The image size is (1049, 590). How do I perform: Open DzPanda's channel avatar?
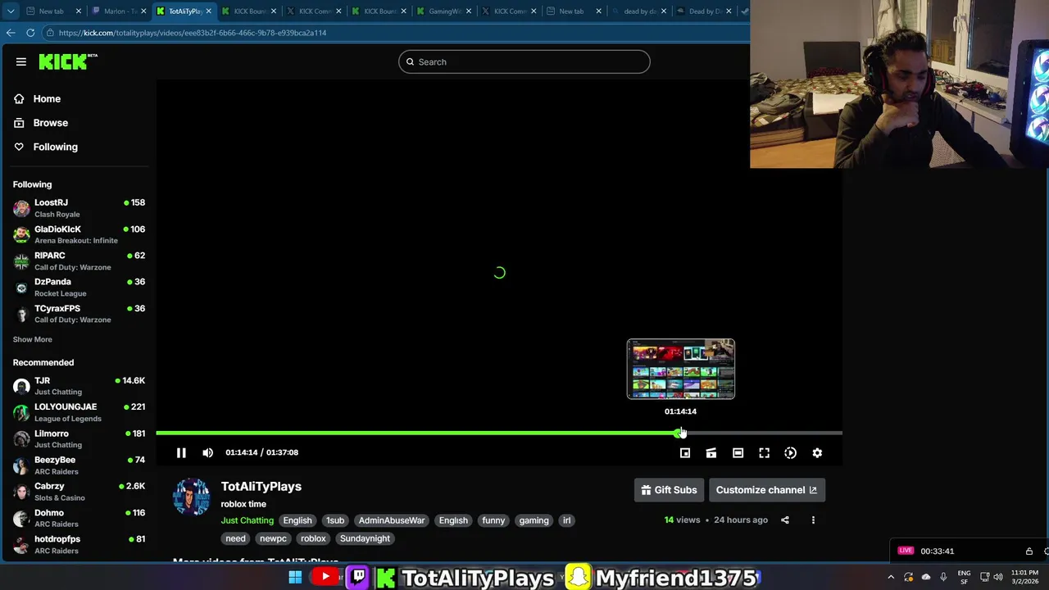(21, 288)
